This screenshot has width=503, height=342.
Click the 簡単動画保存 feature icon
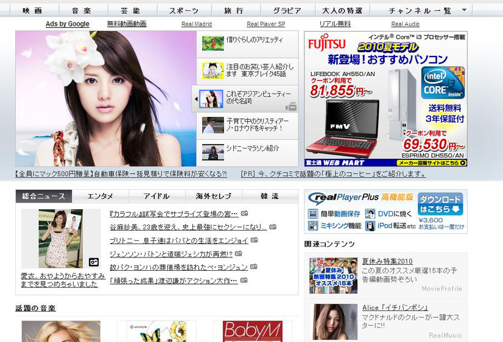pyautogui.click(x=313, y=214)
